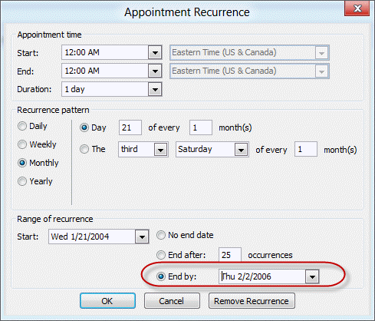The height and width of the screenshot is (321, 375).
Task: Open the 'third' ordinal dropdown
Action: click(x=160, y=150)
